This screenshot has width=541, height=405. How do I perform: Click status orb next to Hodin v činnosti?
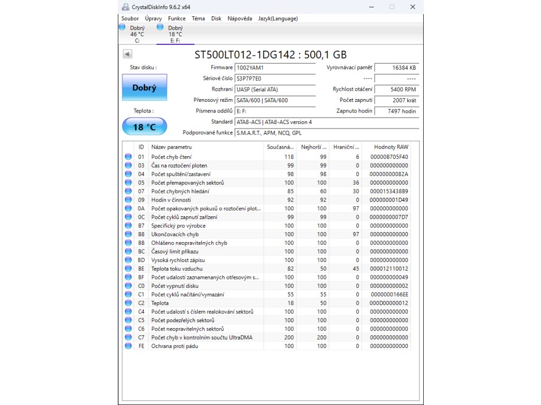pos(128,200)
